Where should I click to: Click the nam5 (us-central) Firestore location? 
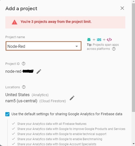pos(35,101)
